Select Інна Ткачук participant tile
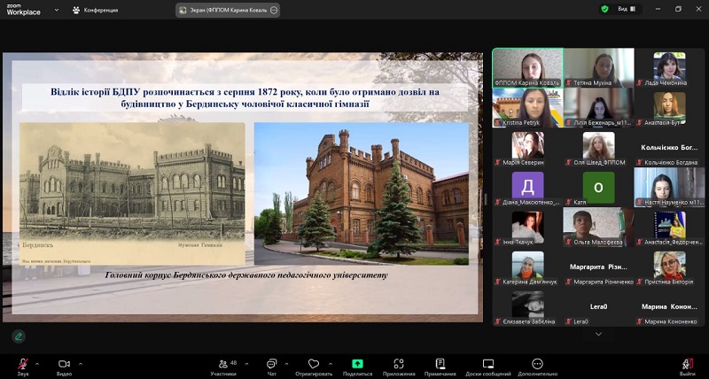 coord(527,227)
